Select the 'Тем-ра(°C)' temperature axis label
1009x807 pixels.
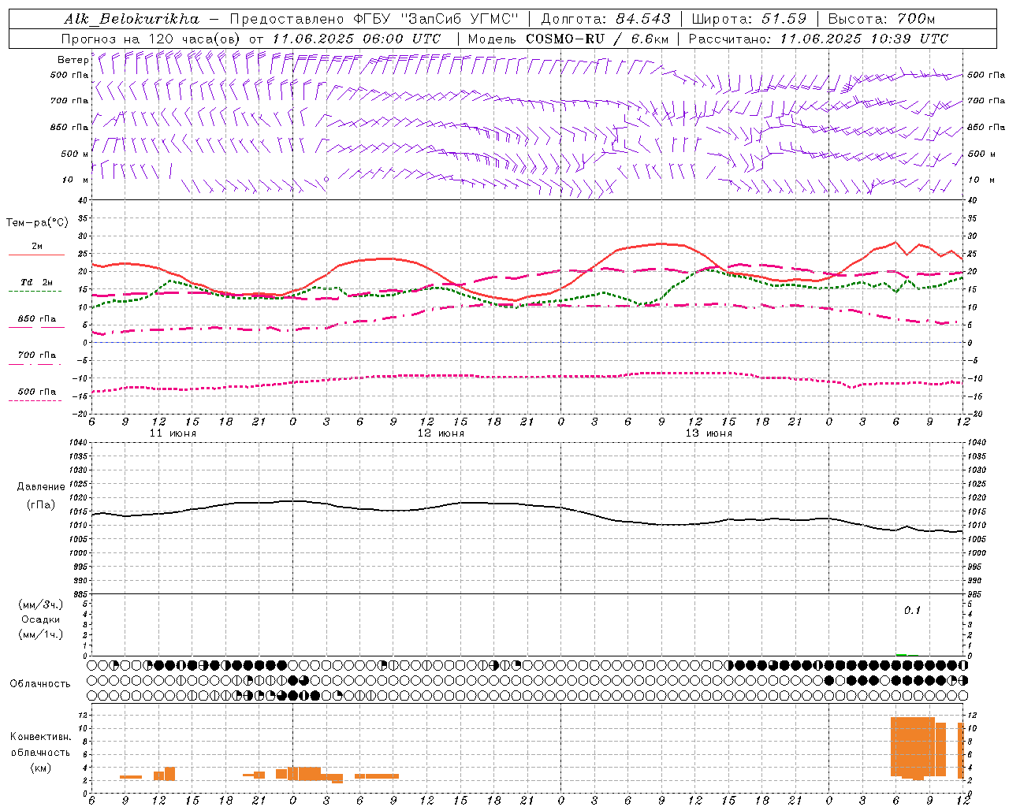click(x=37, y=223)
